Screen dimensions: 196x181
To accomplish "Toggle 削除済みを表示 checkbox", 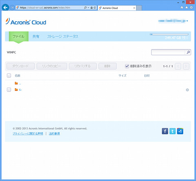I will (x=127, y=66).
